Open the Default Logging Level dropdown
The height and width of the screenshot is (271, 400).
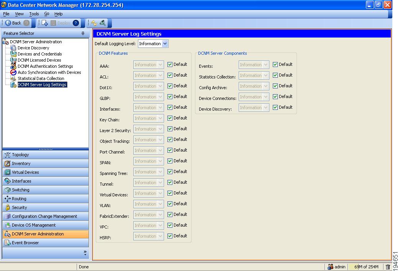[165, 43]
